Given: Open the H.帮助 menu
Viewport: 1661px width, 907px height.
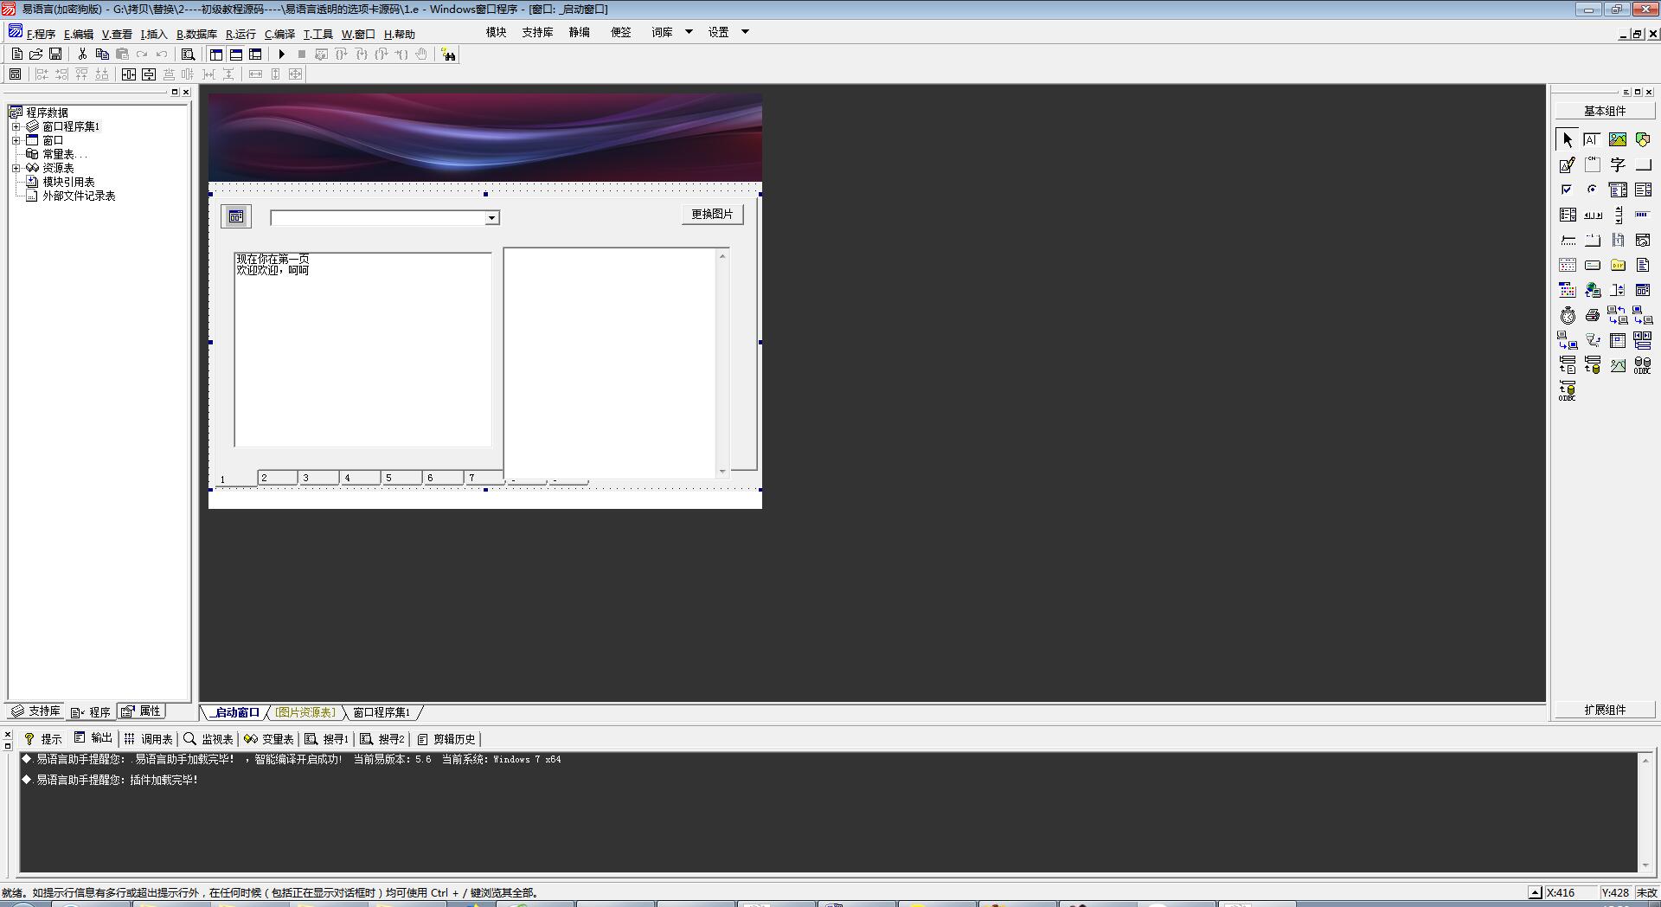Looking at the screenshot, I should (x=399, y=34).
